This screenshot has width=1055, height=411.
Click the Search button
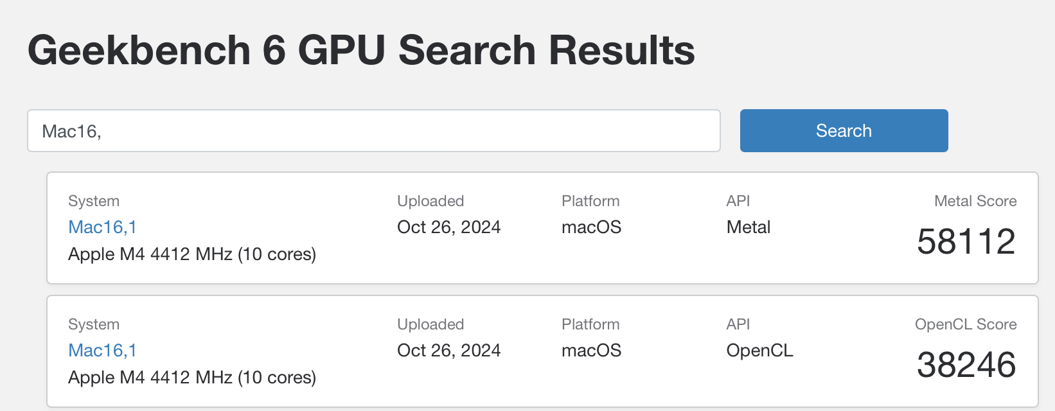844,130
